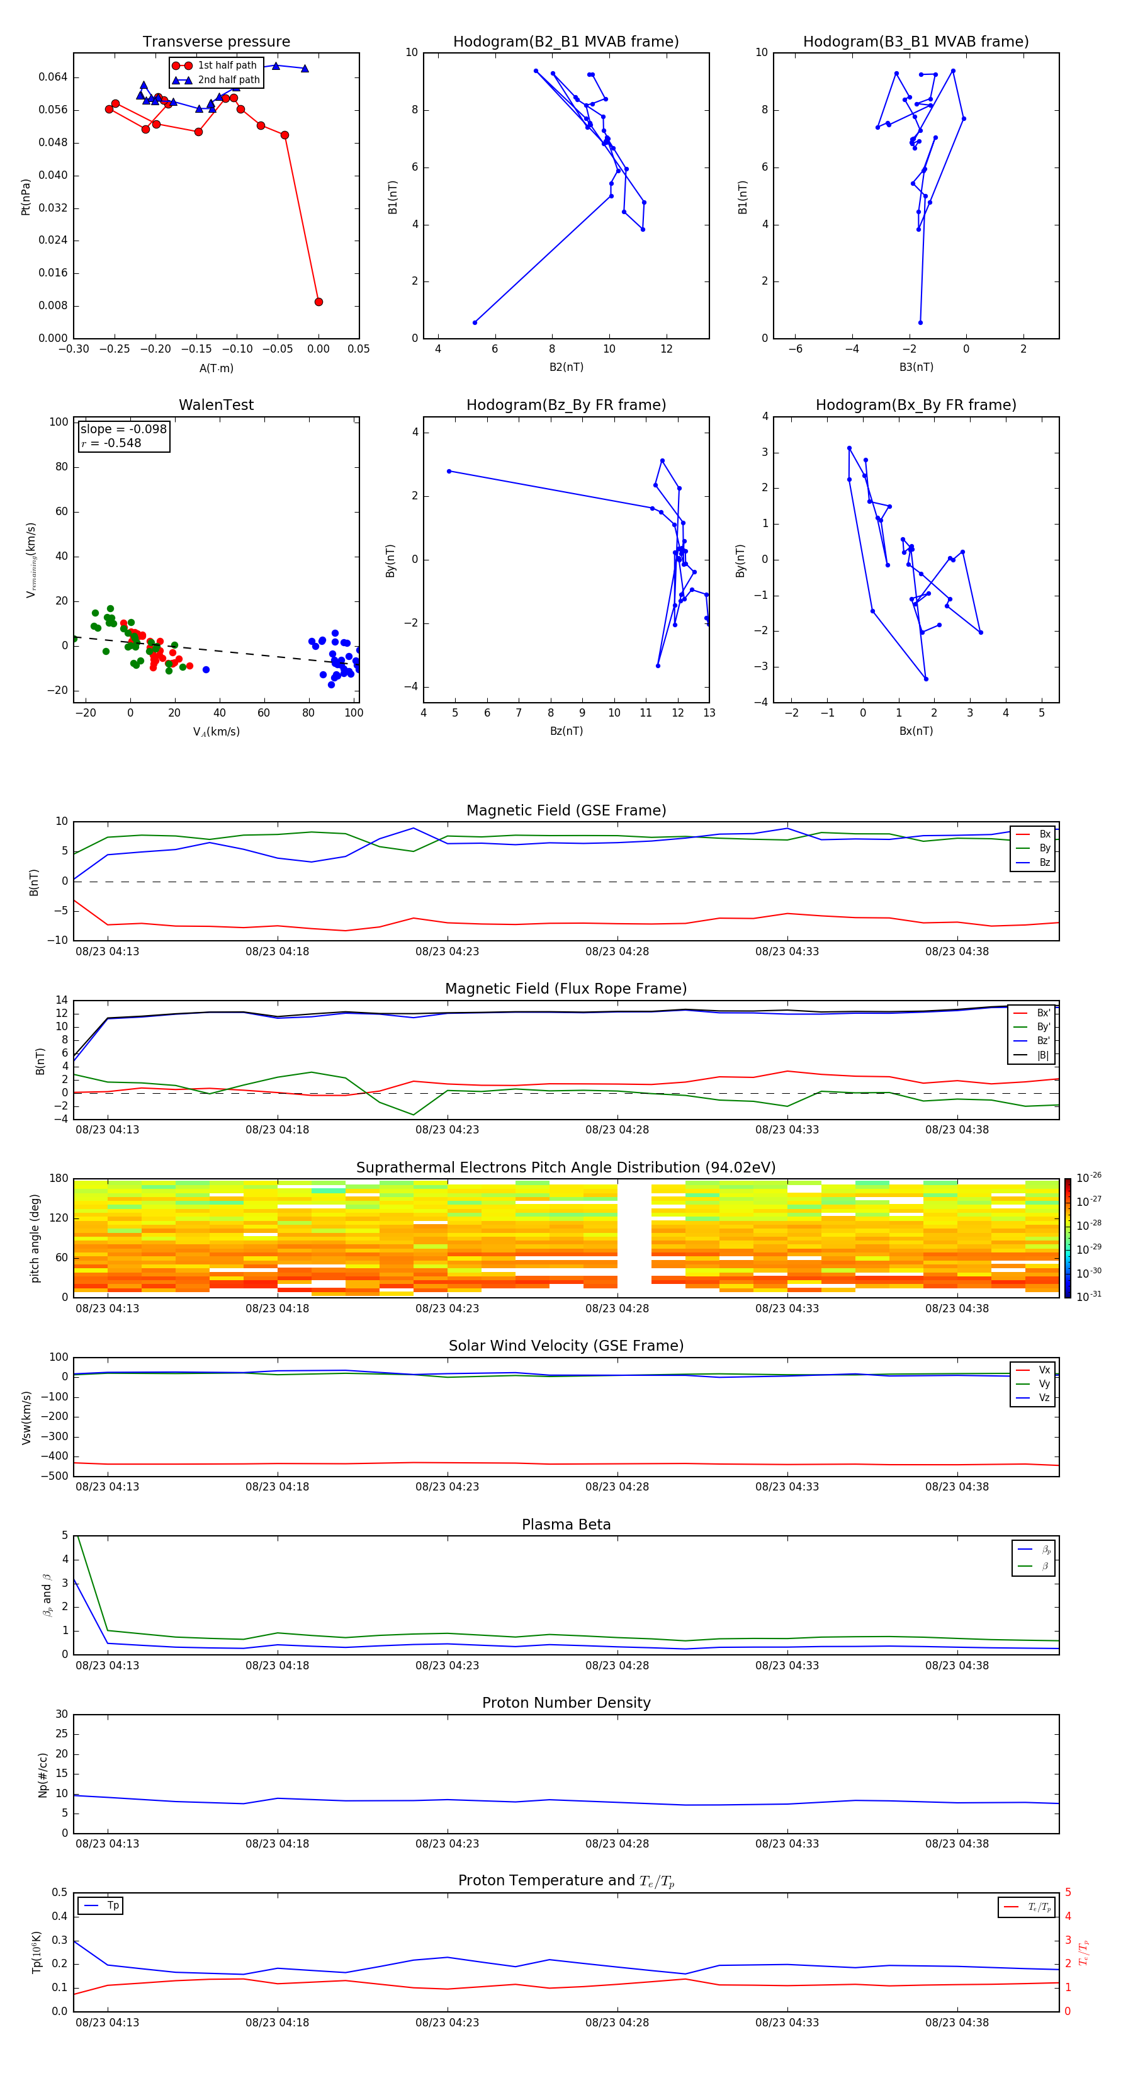Click the 'Transverse pressure' plot title
The height and width of the screenshot is (2078, 1133).
tap(216, 42)
